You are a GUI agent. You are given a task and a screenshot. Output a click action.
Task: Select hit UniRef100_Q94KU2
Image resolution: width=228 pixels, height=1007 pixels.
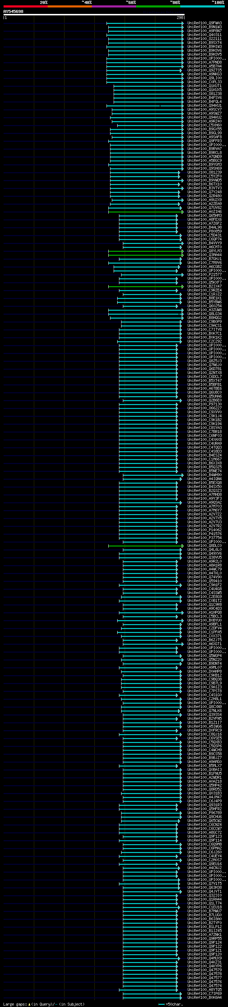(204, 117)
